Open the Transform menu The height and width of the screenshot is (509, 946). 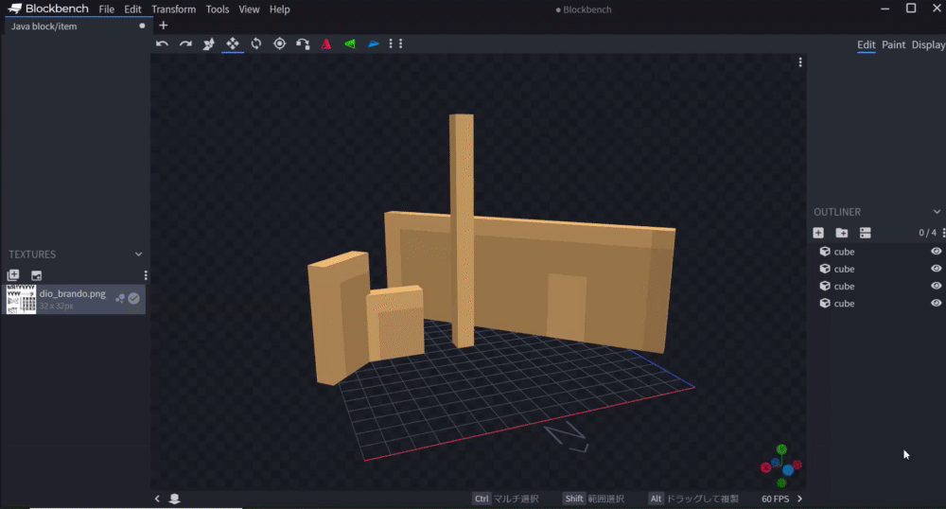[173, 9]
